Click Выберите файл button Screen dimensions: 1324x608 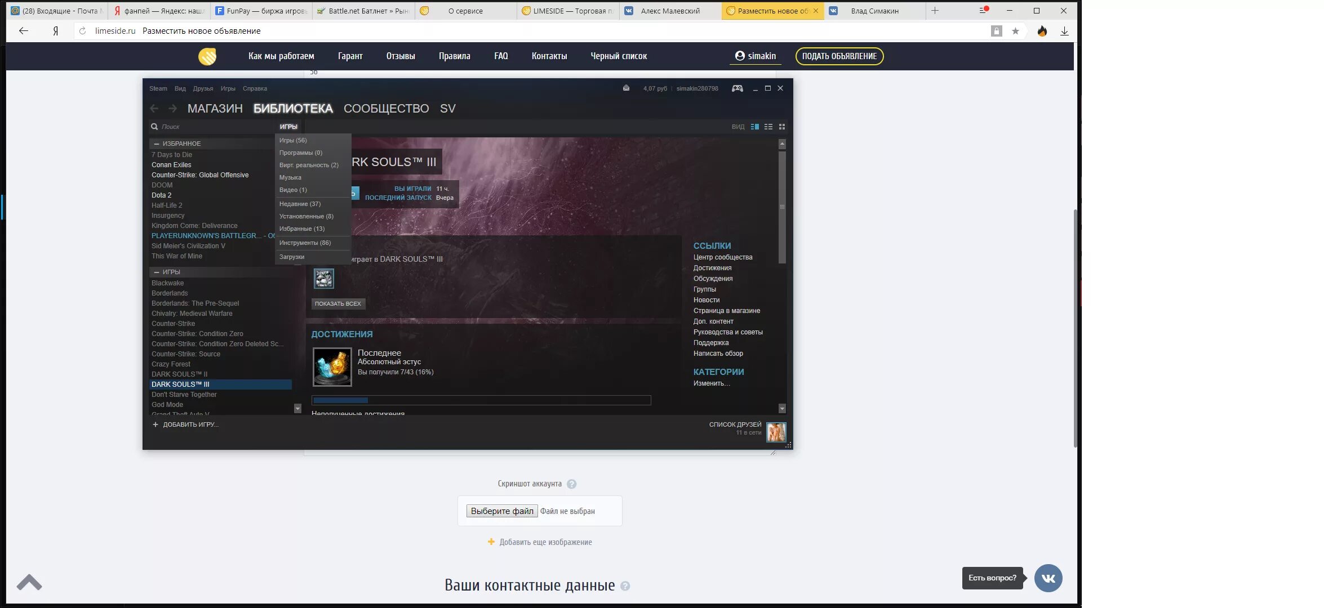502,511
